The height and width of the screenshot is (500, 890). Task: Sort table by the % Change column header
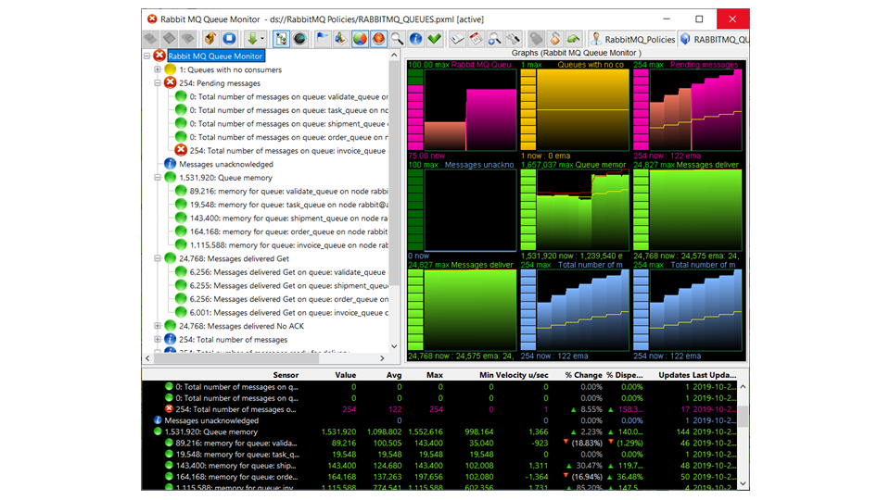point(583,375)
